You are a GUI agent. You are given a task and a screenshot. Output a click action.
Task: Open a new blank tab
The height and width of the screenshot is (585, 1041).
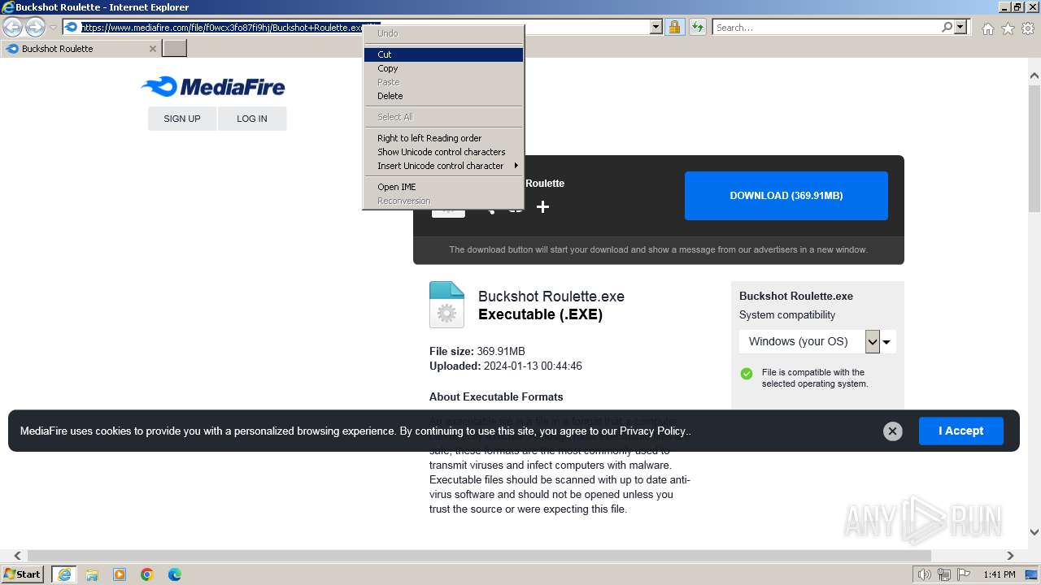(175, 48)
